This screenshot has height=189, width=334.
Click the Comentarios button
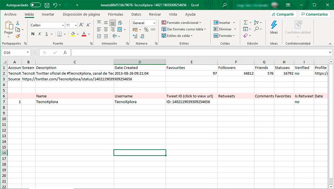click(314, 14)
